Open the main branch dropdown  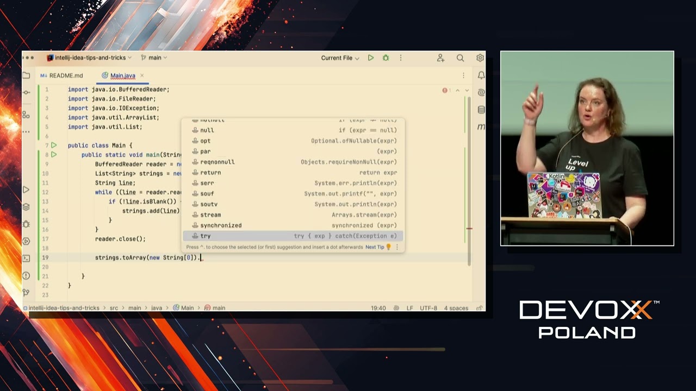click(154, 58)
